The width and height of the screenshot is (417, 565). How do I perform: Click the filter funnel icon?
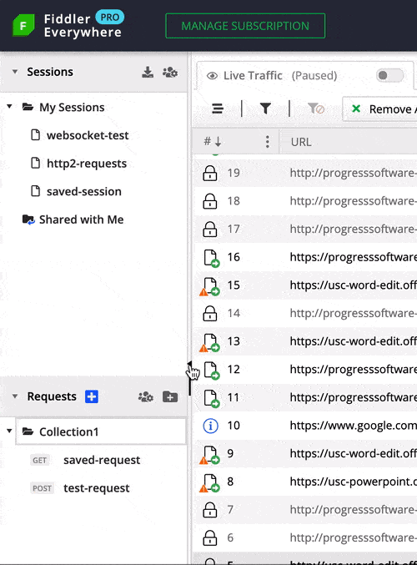[265, 108]
